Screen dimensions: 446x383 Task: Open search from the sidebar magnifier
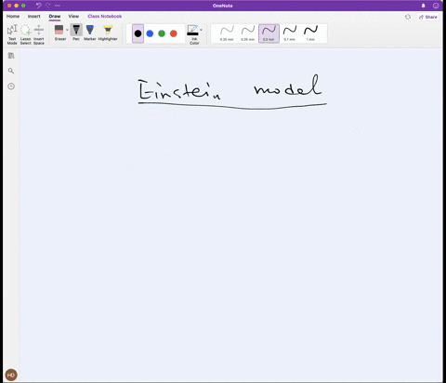[x=11, y=71]
